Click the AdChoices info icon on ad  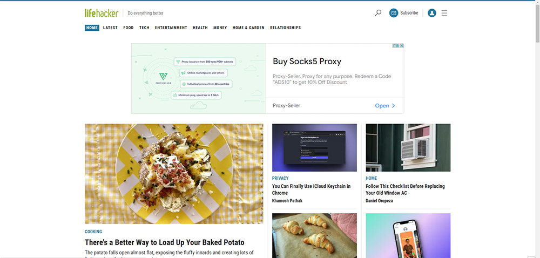click(396, 46)
